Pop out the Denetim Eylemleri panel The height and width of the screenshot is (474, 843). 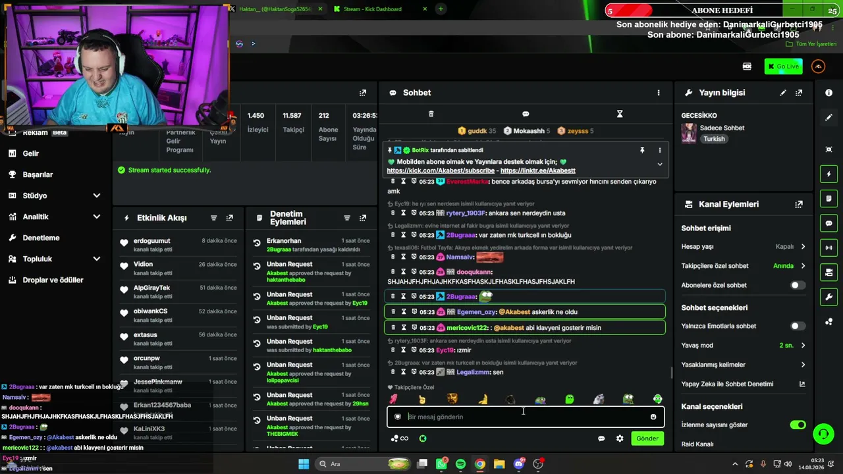363,218
